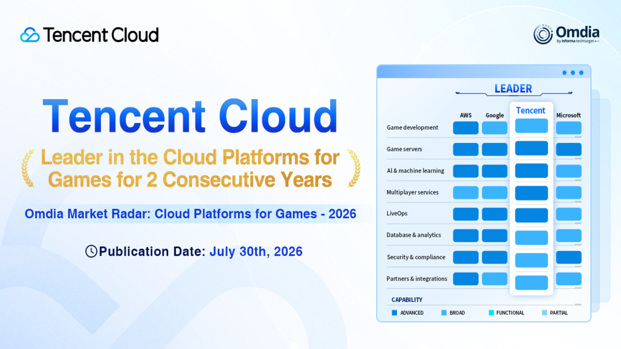
Task: Select the BROAD legend color square
Action: click(x=444, y=313)
